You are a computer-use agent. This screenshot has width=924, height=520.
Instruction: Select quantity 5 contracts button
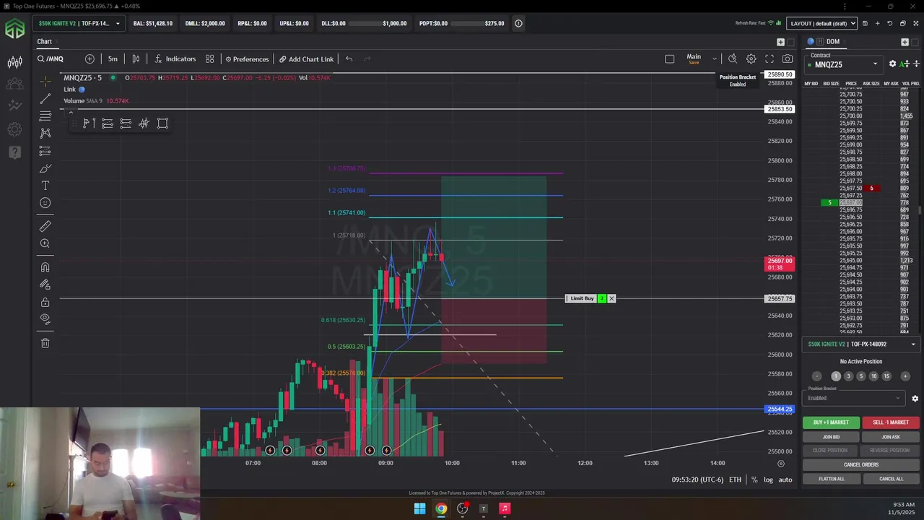tap(860, 376)
